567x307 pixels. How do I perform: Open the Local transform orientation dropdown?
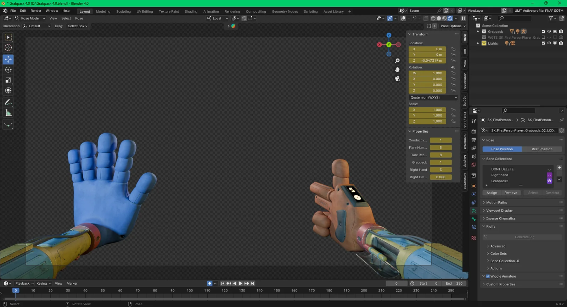pyautogui.click(x=217, y=18)
